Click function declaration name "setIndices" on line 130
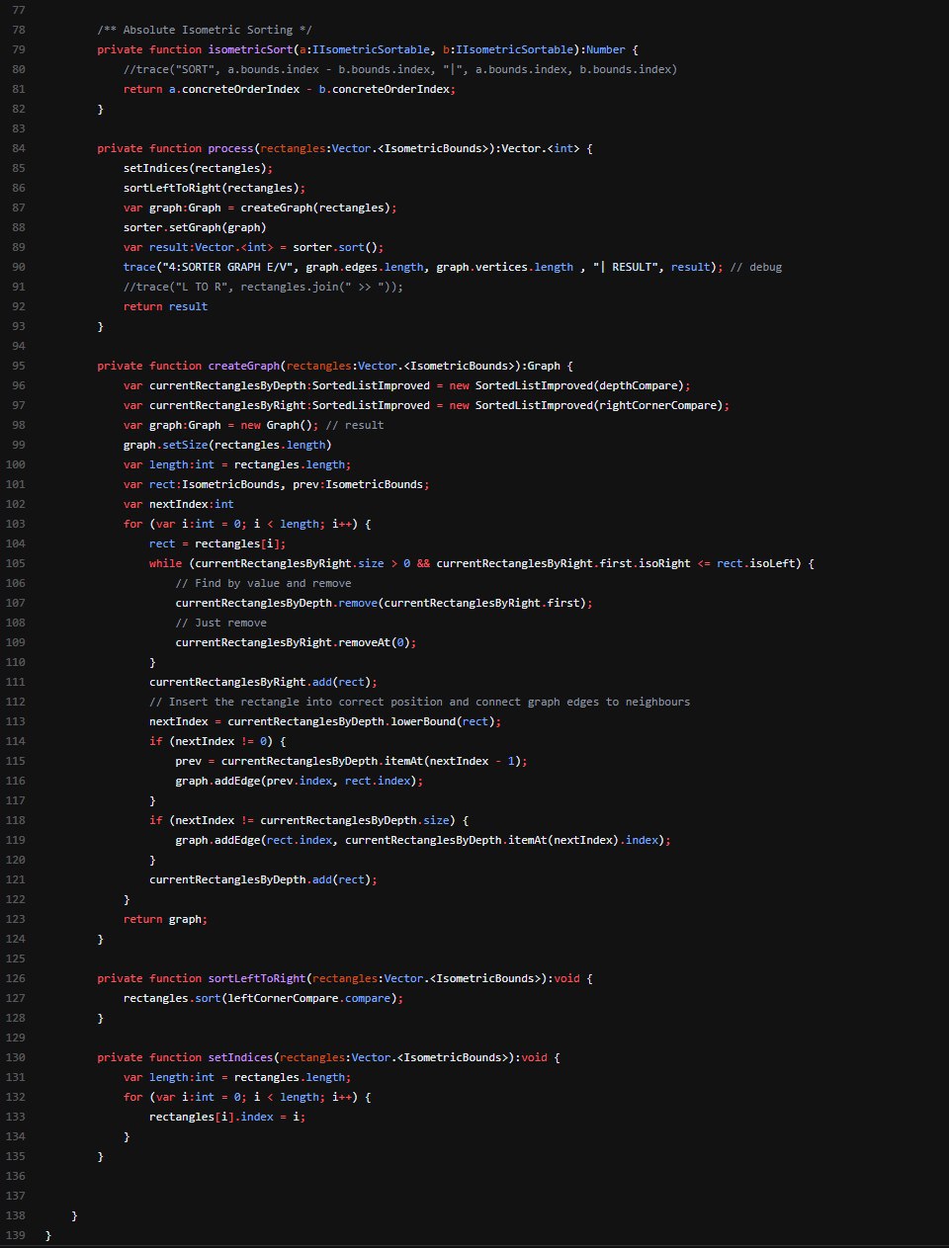The image size is (949, 1248). click(240, 1057)
